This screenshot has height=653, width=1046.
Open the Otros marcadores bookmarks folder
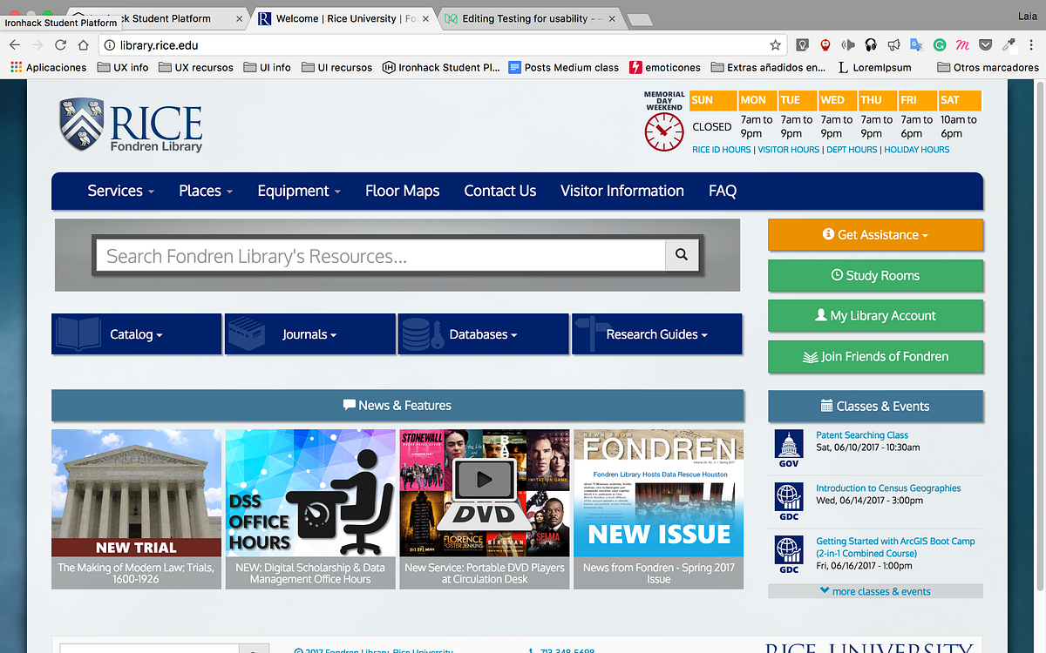988,67
